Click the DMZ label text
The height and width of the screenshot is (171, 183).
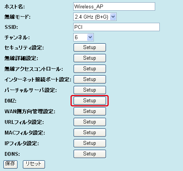(x=10, y=101)
